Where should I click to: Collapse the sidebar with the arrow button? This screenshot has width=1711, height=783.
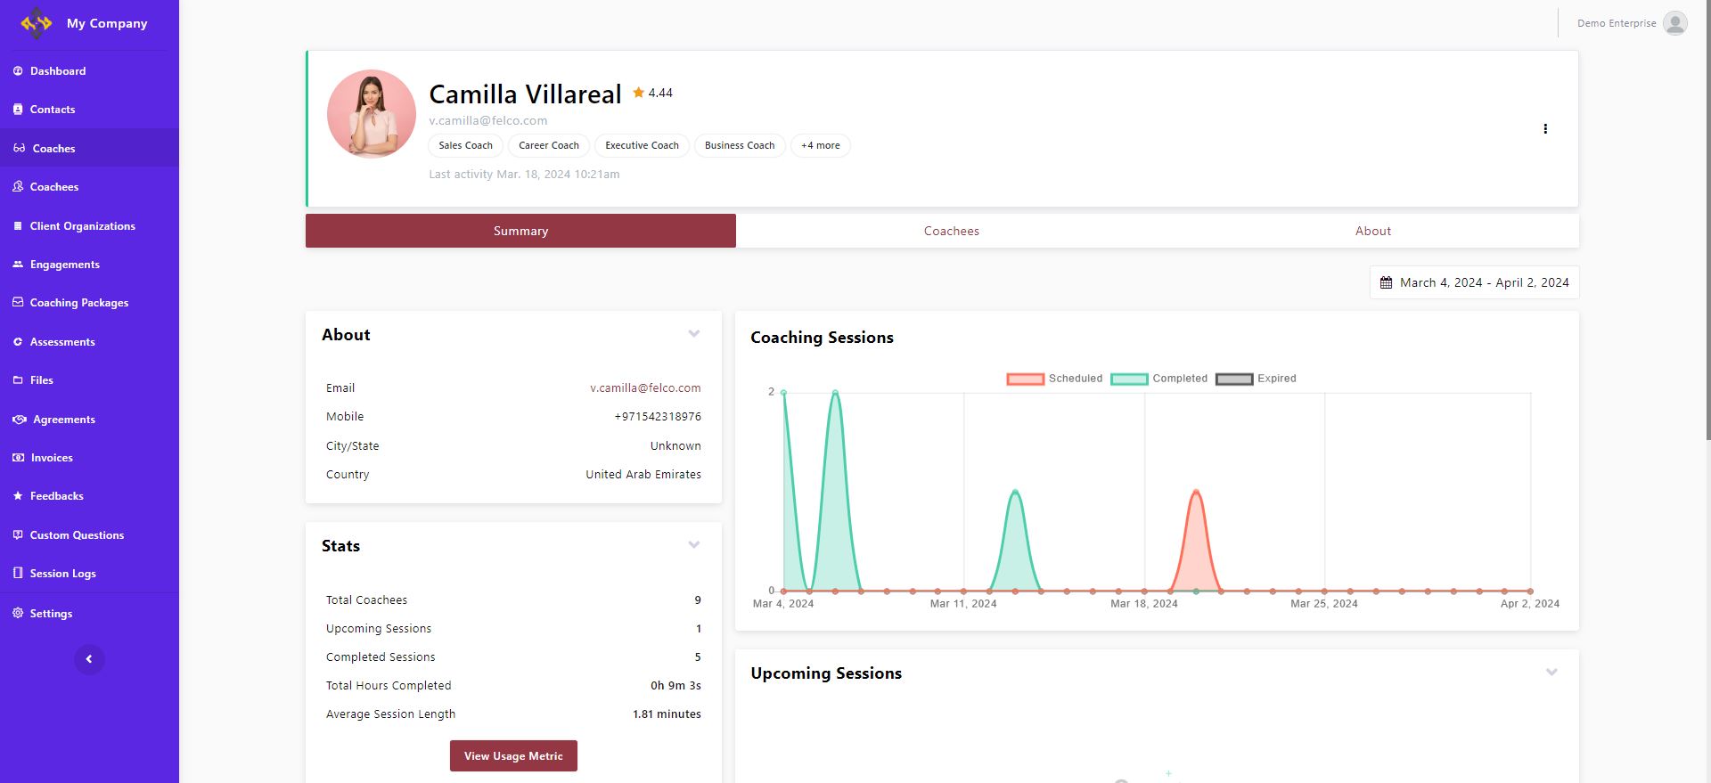(x=89, y=659)
